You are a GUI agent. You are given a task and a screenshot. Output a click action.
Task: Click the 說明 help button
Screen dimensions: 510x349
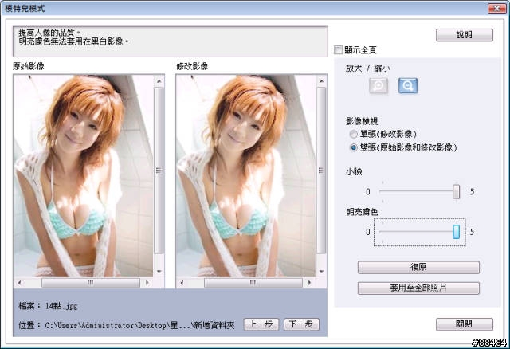tap(464, 35)
